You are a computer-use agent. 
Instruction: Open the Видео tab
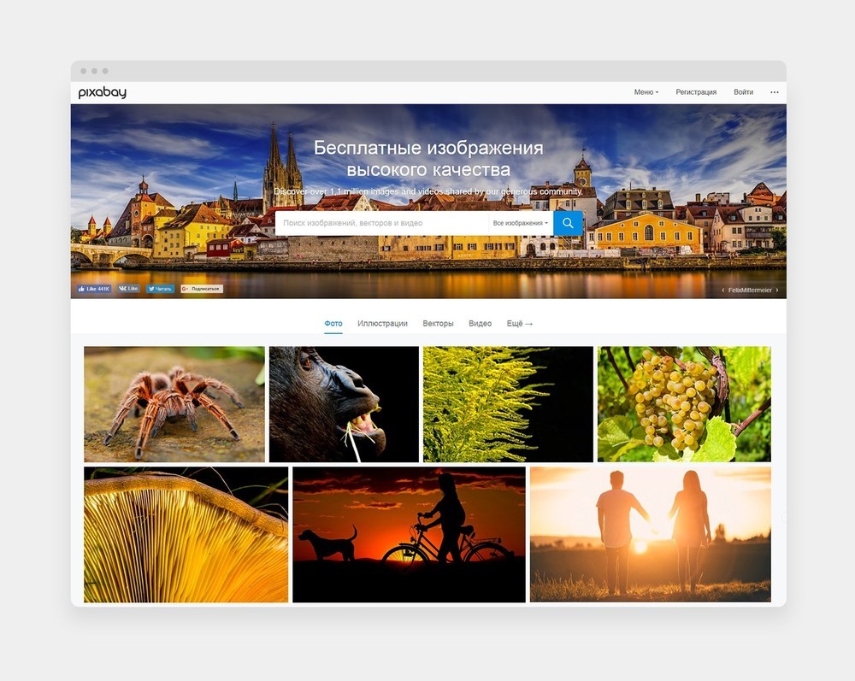(480, 324)
